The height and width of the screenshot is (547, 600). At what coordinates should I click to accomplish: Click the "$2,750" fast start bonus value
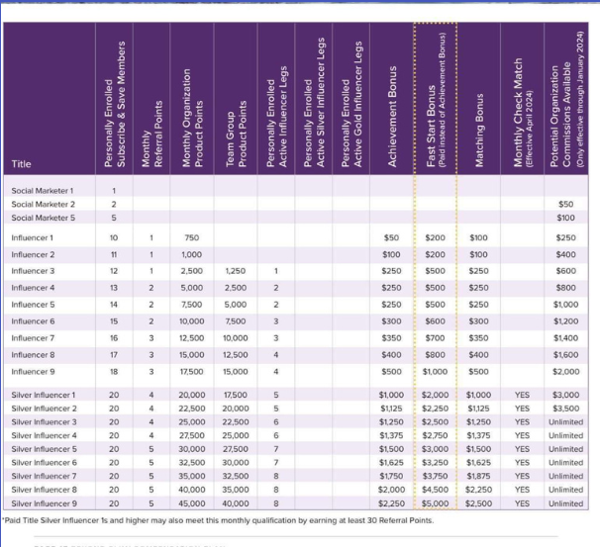[x=435, y=436]
